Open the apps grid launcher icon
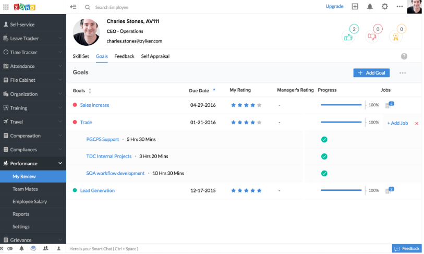This screenshot has height=254, width=424. pos(6,7)
